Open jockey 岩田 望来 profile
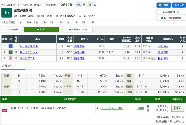 [79, 47]
